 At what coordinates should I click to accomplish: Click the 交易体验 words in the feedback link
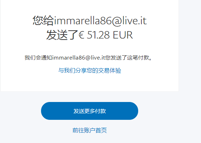tap(110, 70)
